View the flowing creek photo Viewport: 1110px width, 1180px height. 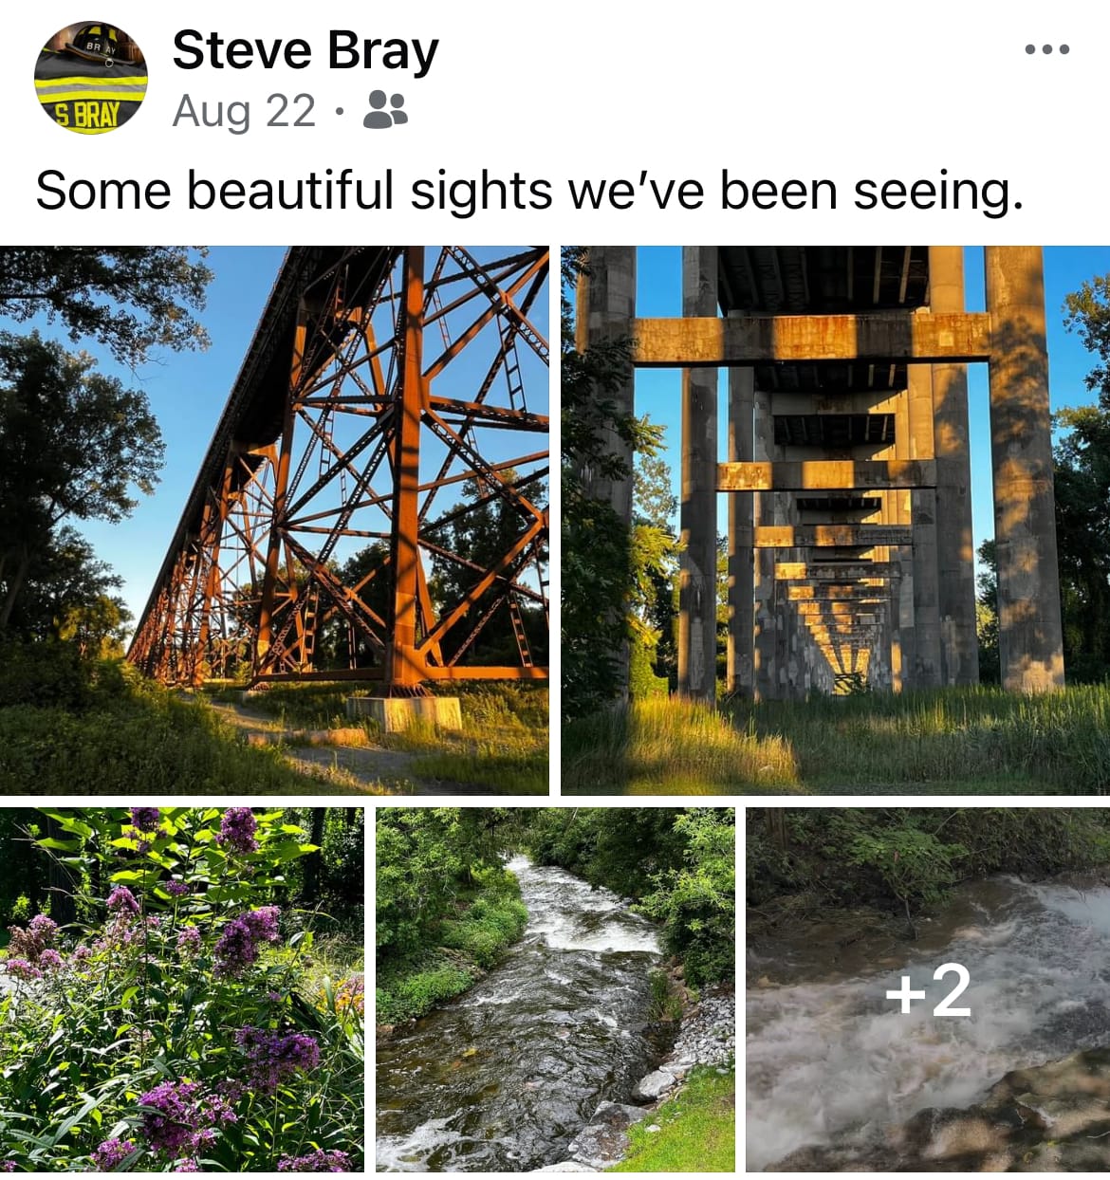point(555,989)
